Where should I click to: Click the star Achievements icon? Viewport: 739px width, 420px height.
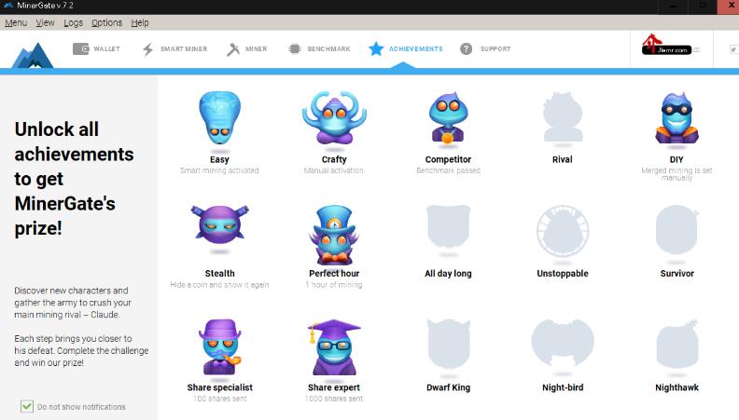pyautogui.click(x=376, y=49)
